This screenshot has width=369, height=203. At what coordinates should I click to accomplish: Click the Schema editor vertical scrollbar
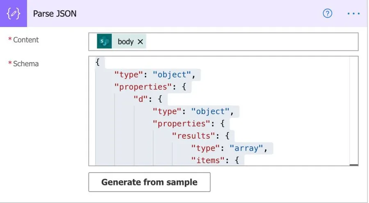pos(354,111)
